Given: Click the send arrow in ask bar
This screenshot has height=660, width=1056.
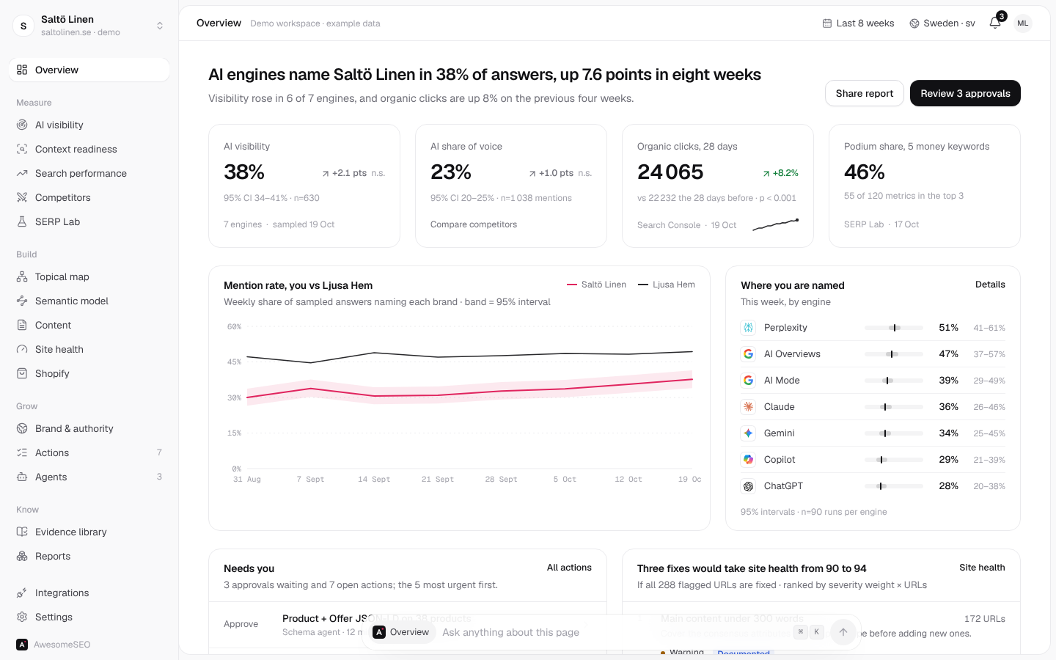Looking at the screenshot, I should (843, 632).
